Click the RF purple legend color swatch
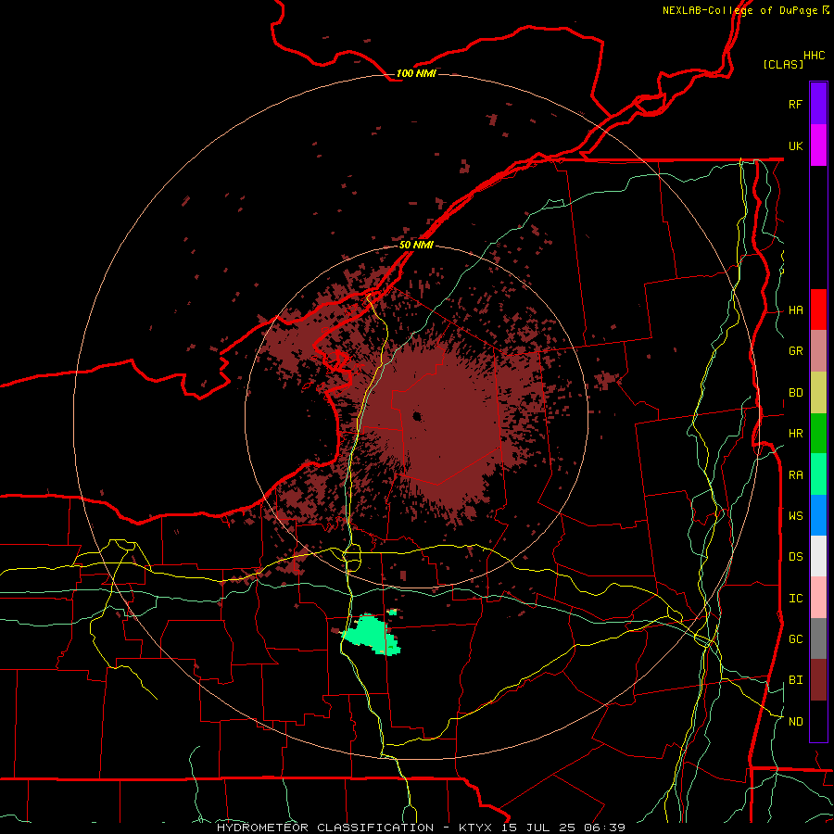 click(x=818, y=104)
